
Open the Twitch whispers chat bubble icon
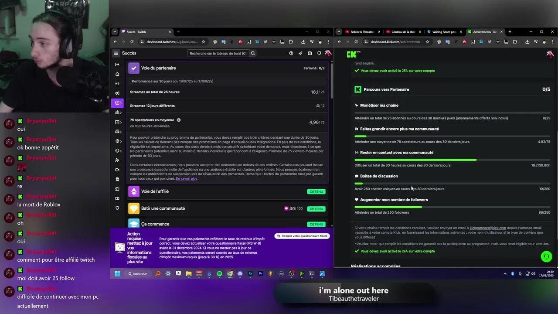(x=319, y=53)
